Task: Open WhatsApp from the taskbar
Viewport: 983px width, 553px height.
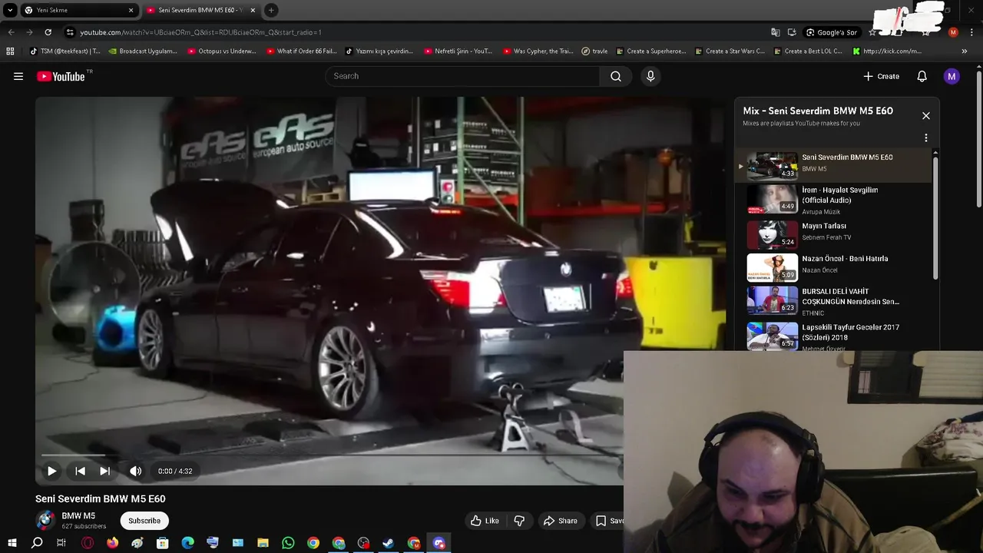Action: click(288, 543)
